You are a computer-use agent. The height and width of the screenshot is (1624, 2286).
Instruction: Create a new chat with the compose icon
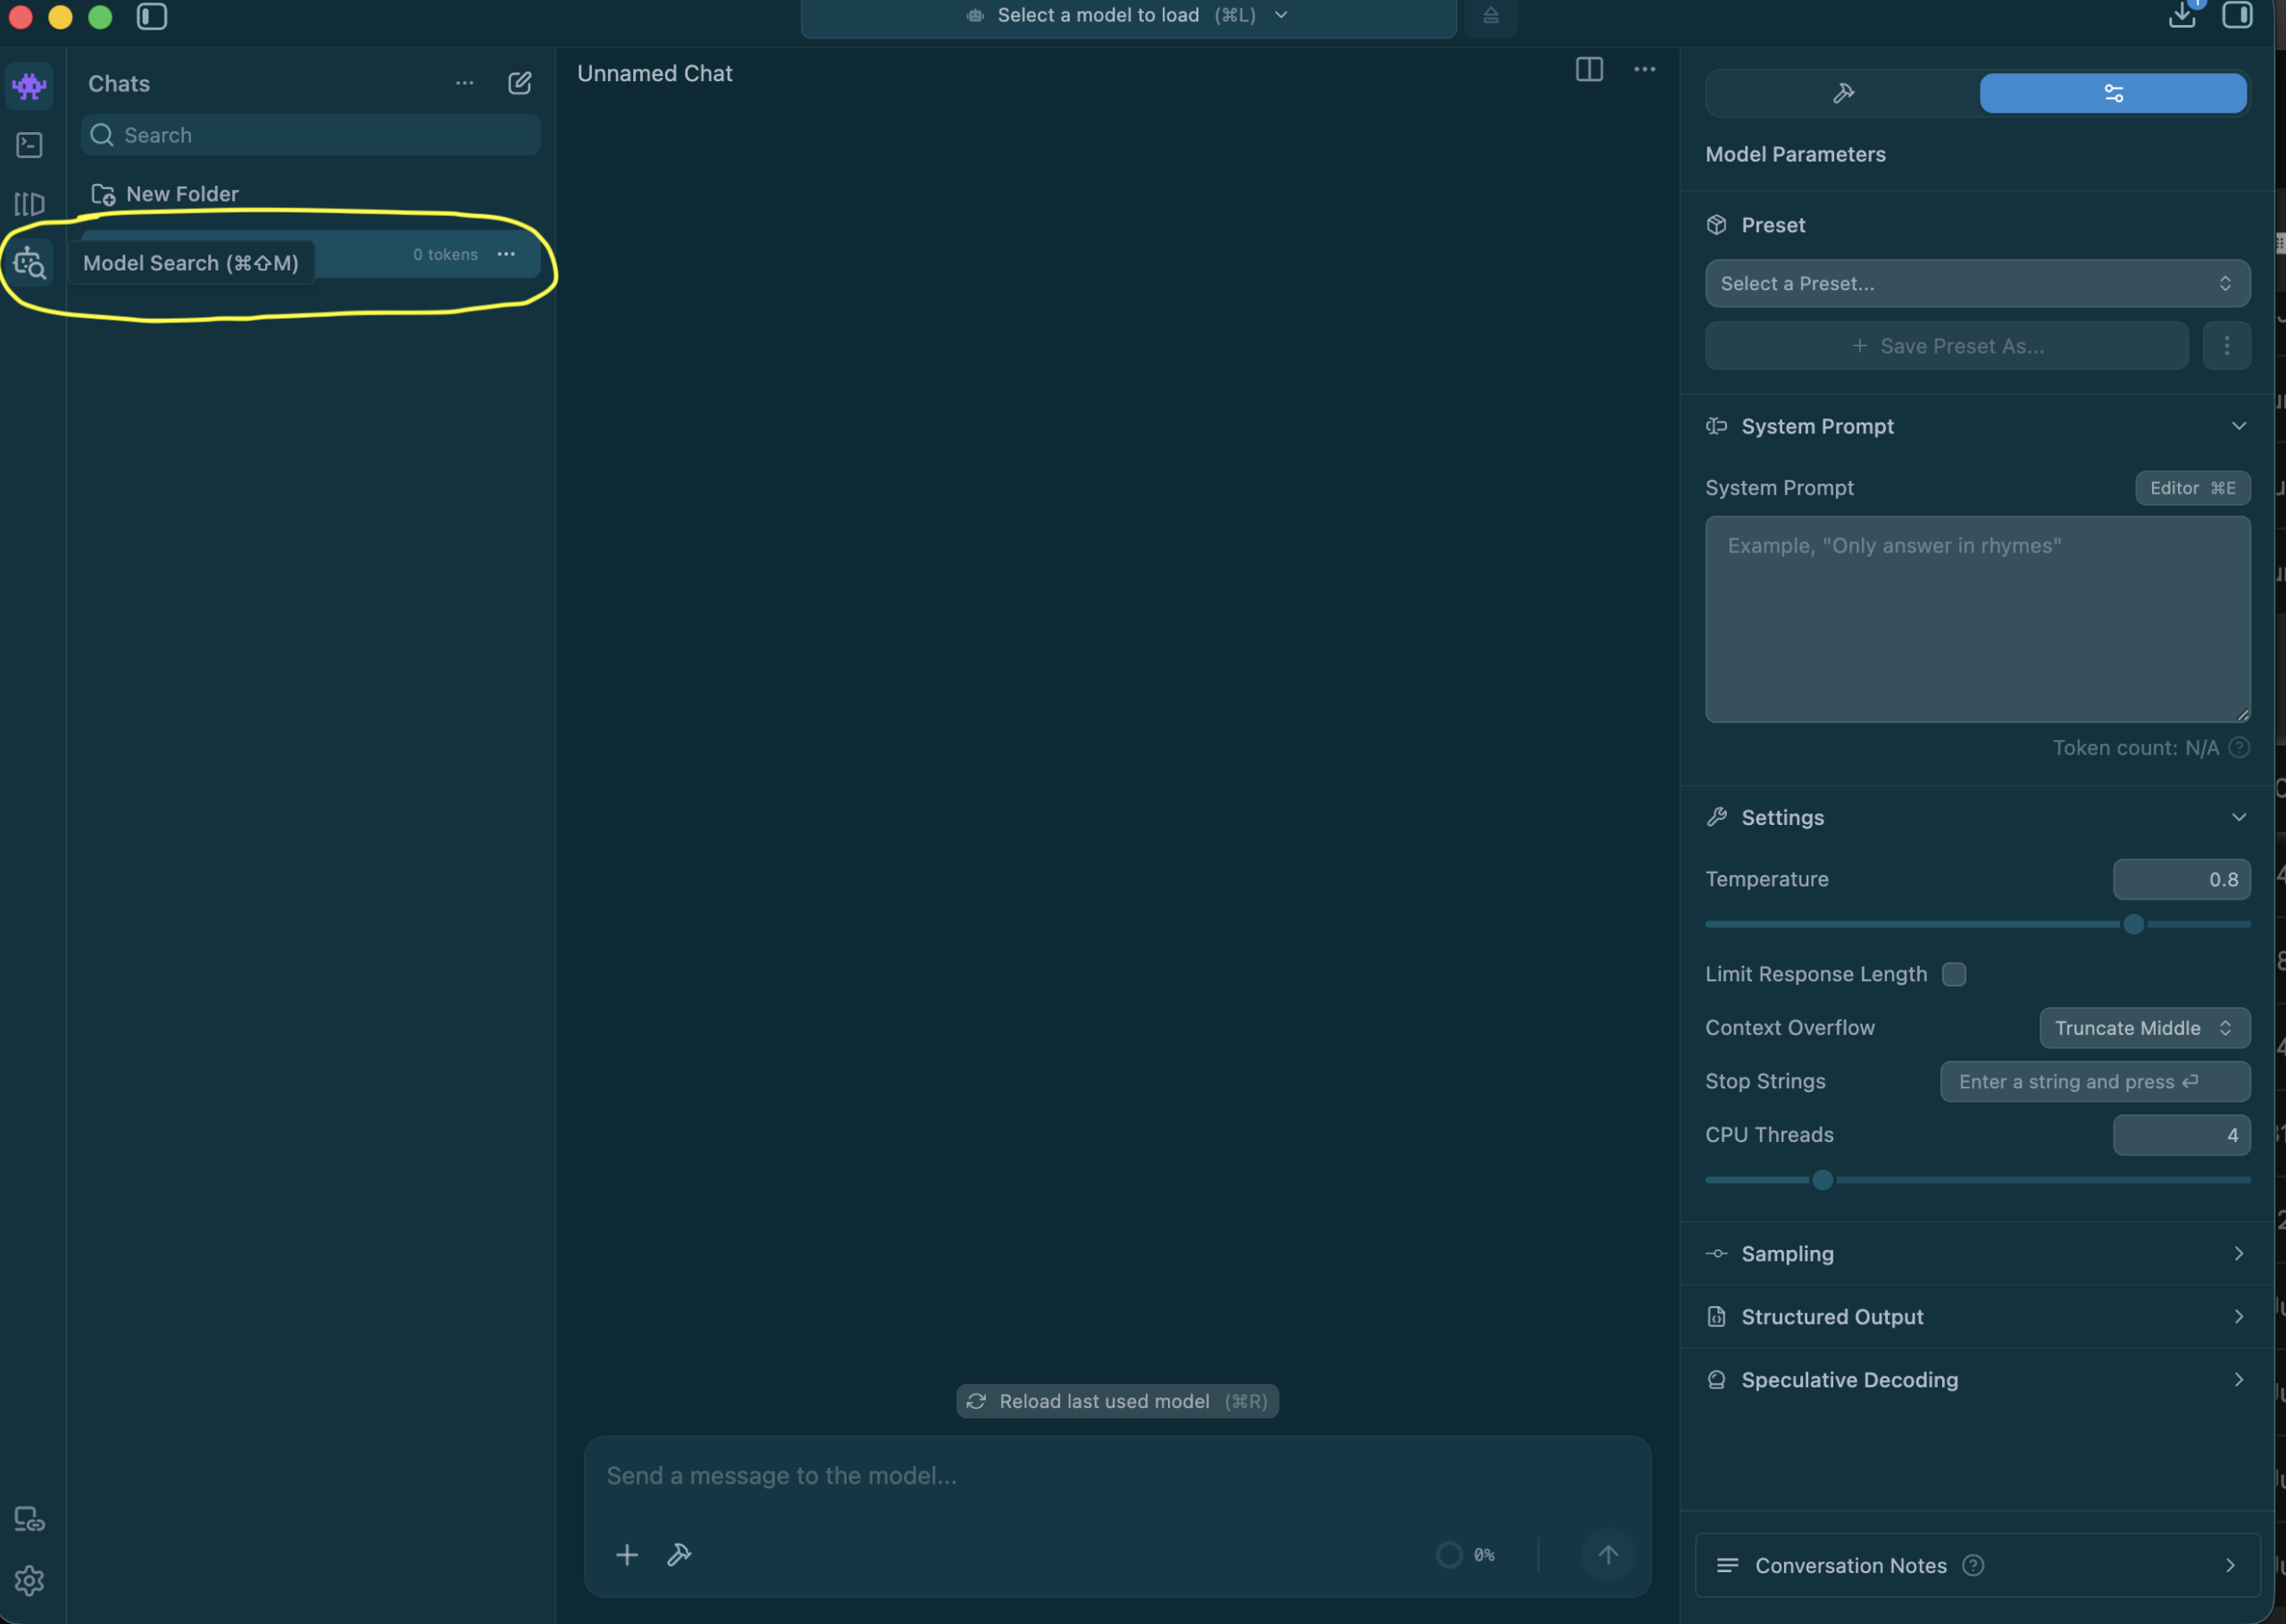(519, 83)
